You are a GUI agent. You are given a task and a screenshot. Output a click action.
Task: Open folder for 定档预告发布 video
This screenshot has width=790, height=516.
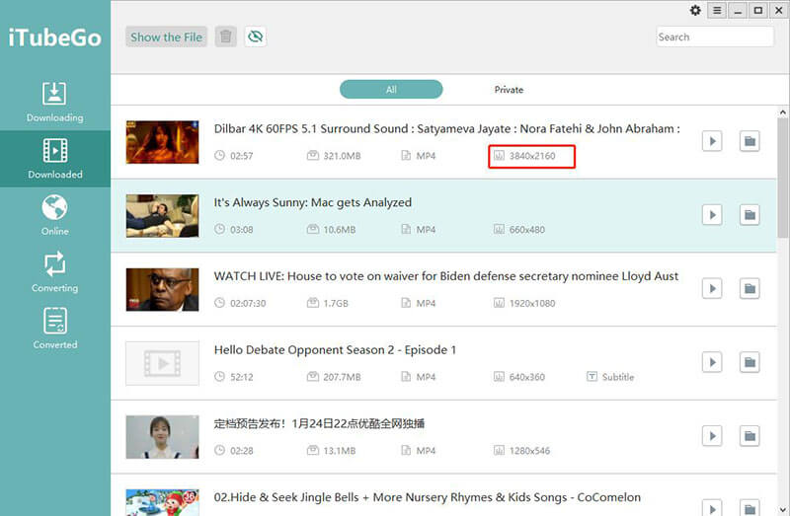750,436
